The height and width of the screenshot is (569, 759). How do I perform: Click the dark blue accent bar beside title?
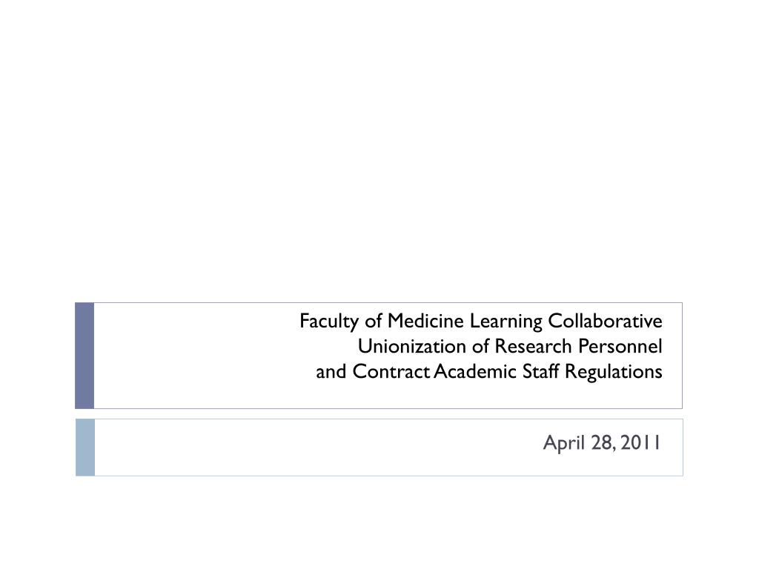click(84, 356)
